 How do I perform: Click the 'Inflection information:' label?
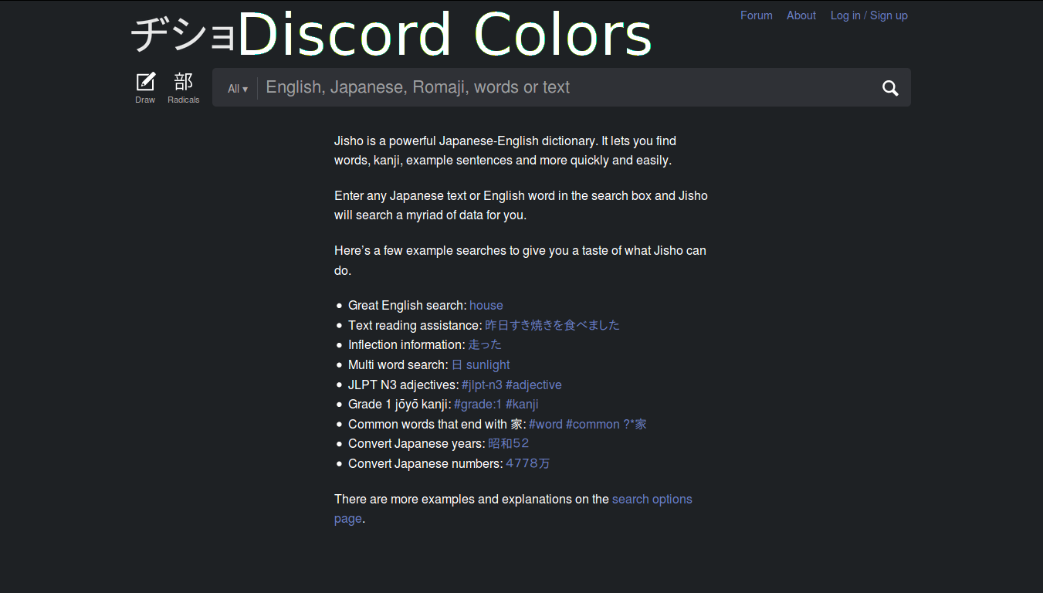(x=407, y=345)
